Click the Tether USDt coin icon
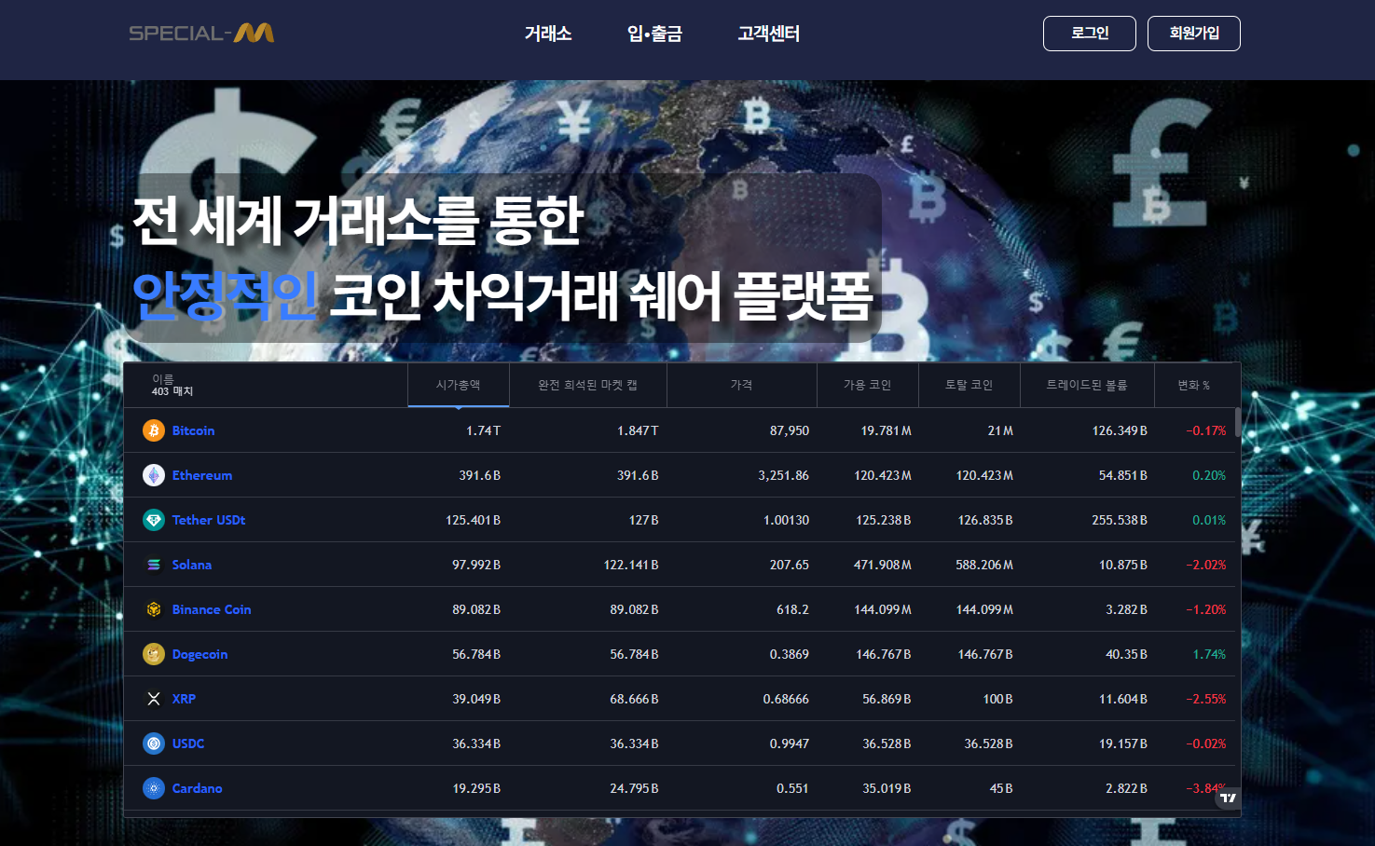 (154, 520)
